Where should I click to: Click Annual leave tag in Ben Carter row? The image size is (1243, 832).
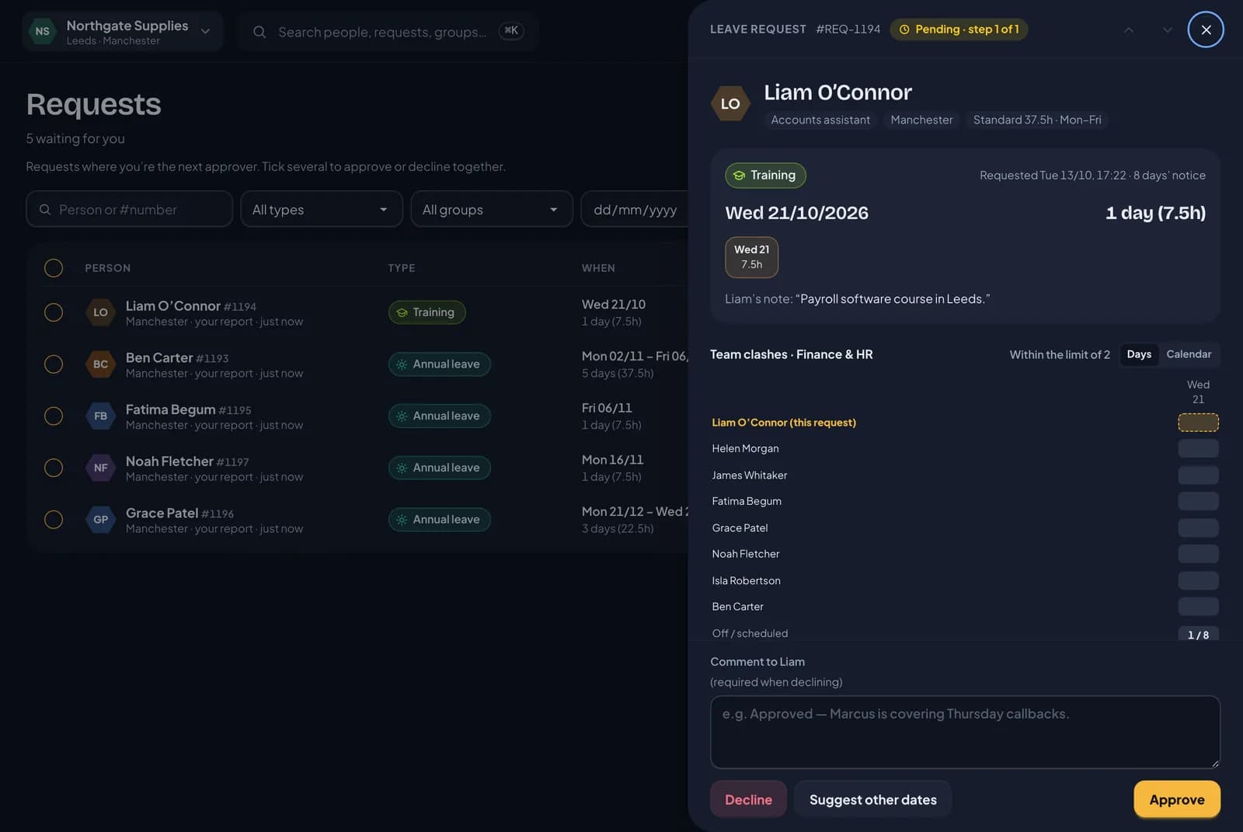pos(439,364)
